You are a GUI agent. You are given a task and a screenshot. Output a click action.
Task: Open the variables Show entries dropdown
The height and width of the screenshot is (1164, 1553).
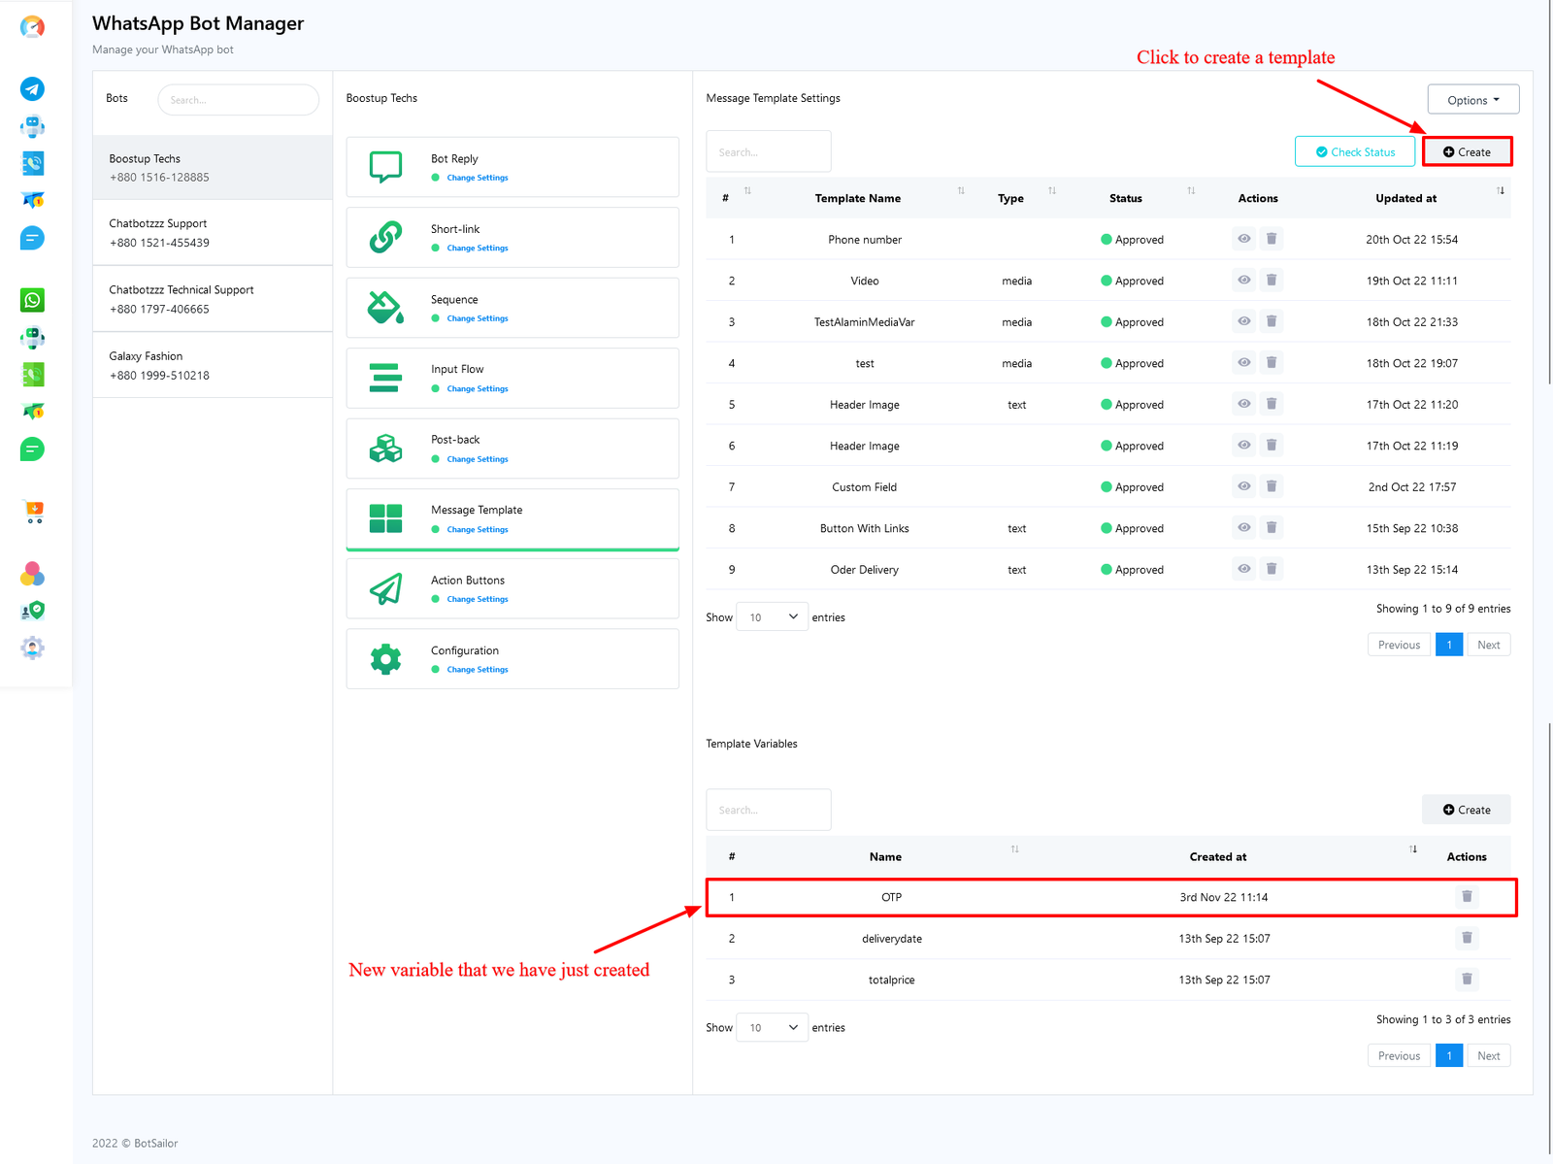click(x=772, y=1027)
